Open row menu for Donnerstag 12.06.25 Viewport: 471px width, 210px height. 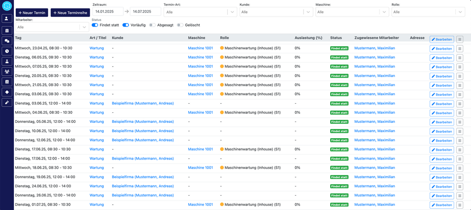(x=460, y=140)
